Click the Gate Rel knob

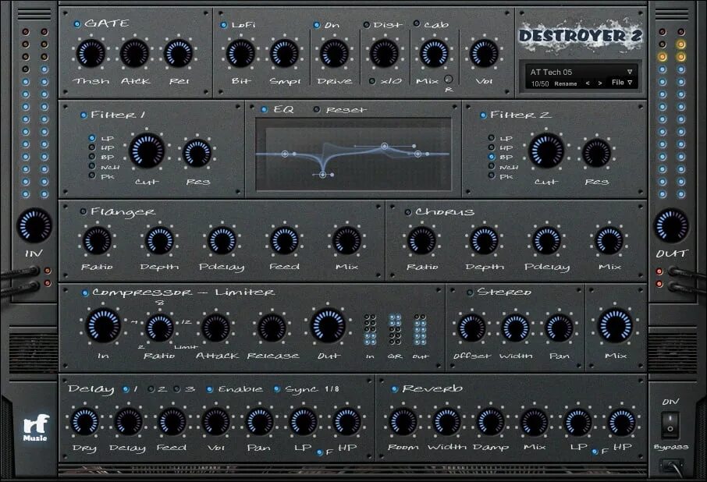coord(178,53)
